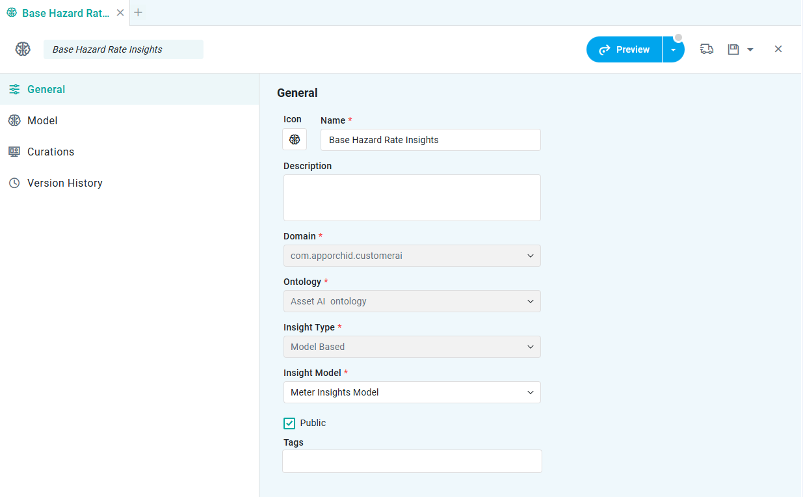Click the brain icon picker button

(295, 139)
